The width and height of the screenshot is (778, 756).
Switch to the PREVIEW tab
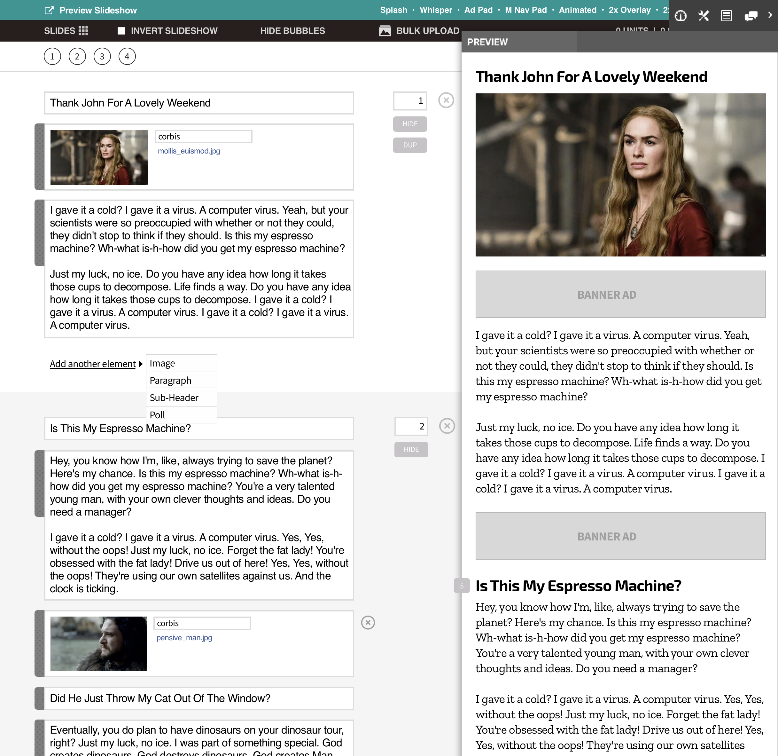tap(487, 42)
